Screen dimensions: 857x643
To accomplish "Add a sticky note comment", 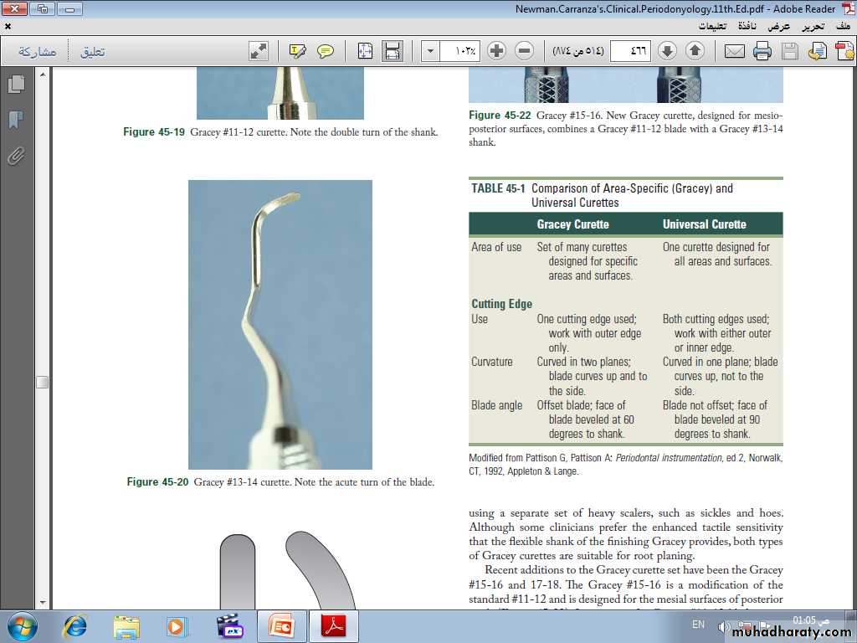I will pyautogui.click(x=326, y=51).
